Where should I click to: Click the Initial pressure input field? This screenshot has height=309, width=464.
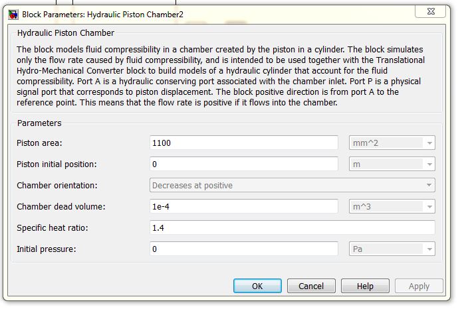click(244, 249)
